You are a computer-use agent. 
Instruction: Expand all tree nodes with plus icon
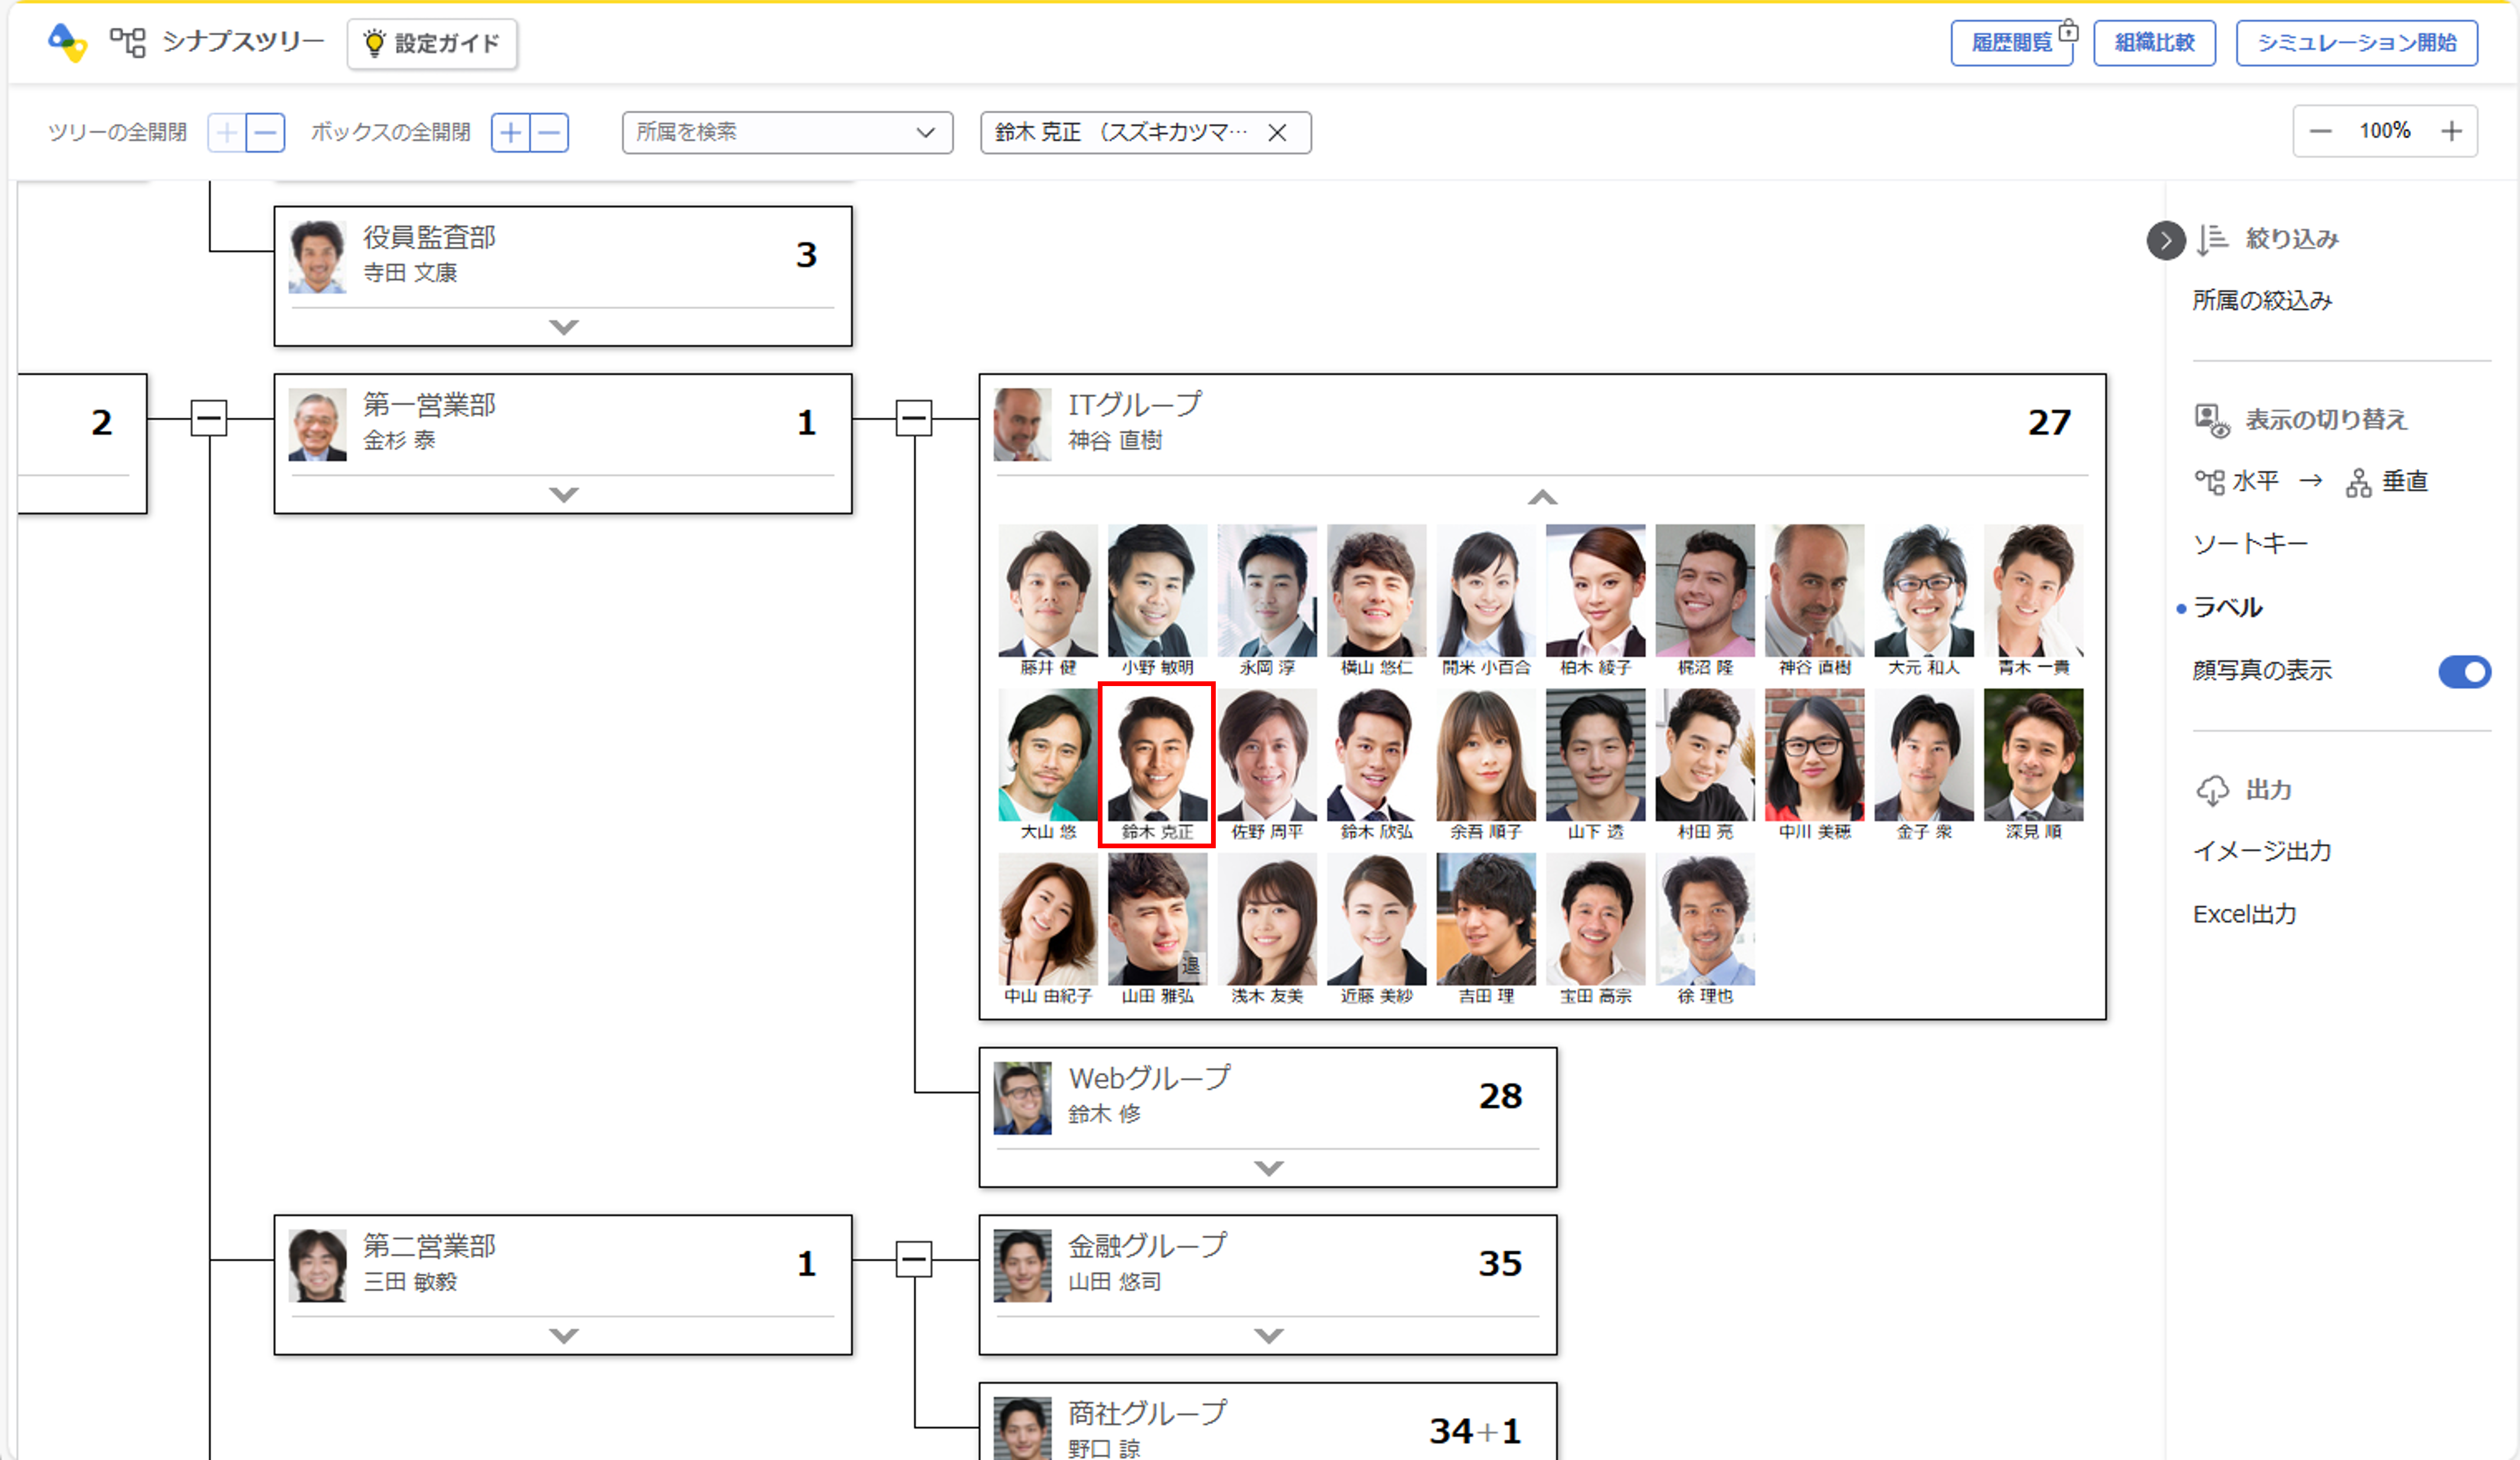(227, 132)
